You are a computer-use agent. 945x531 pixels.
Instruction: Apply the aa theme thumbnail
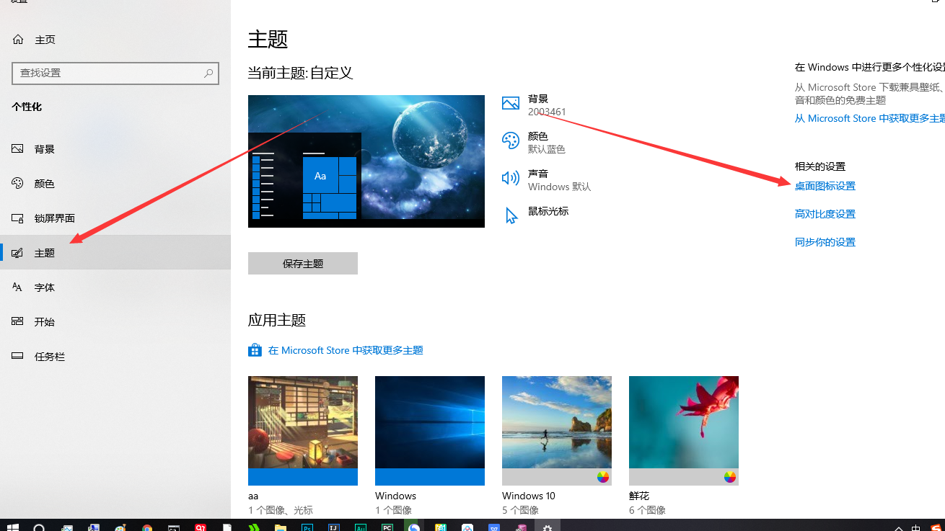303,431
